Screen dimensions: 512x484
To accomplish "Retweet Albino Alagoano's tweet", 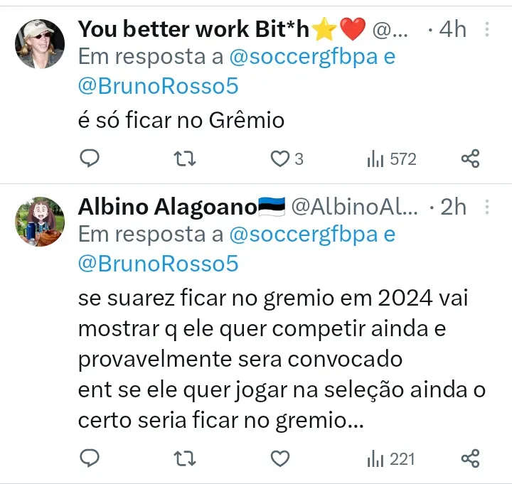I will tap(185, 458).
